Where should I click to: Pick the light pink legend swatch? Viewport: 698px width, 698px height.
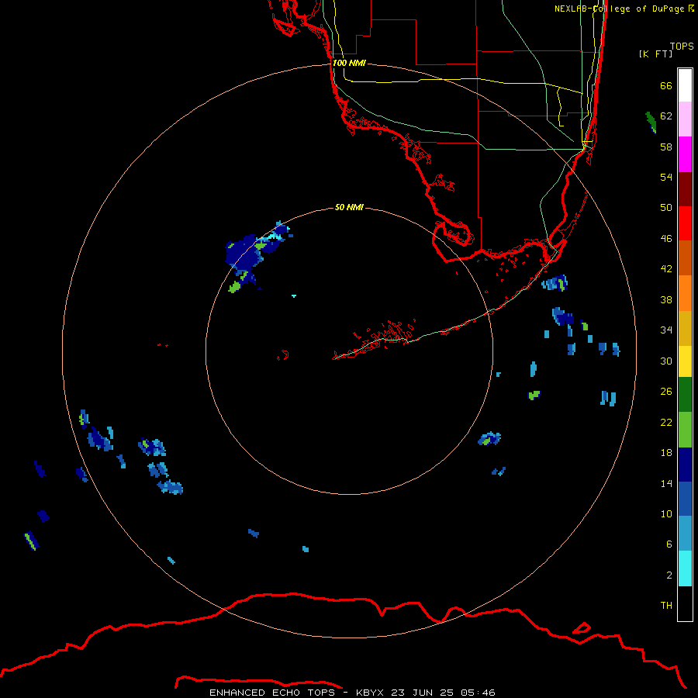[685, 119]
